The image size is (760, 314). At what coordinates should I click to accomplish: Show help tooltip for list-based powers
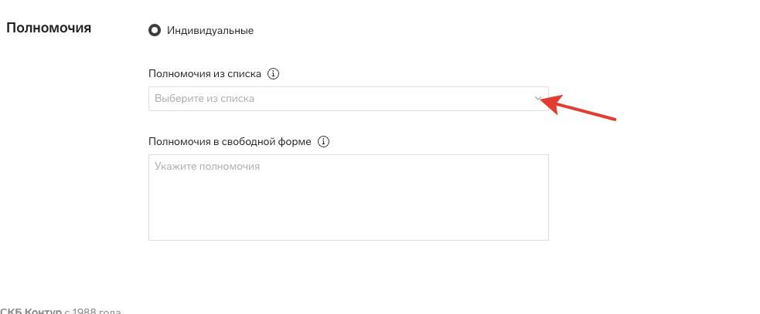[272, 74]
